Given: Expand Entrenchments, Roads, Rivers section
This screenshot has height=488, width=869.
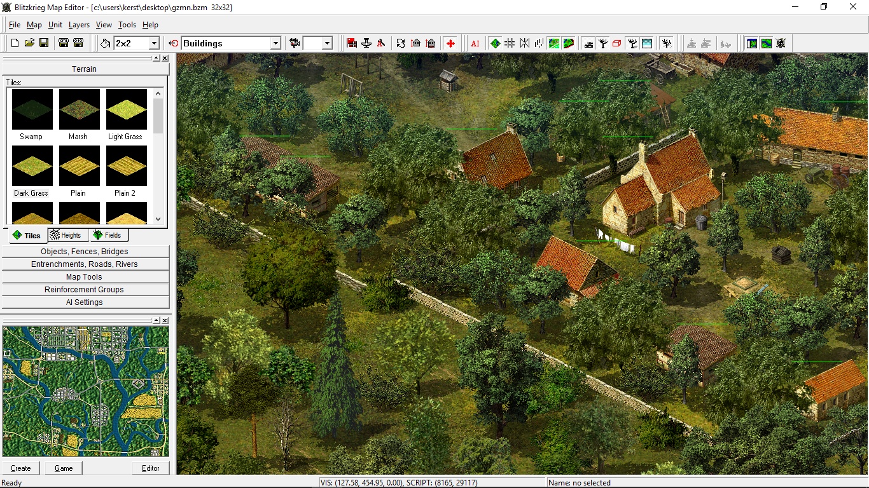Looking at the screenshot, I should pos(85,264).
